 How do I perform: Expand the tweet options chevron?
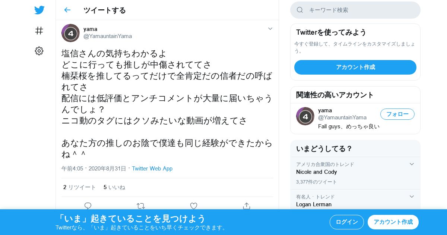click(270, 29)
